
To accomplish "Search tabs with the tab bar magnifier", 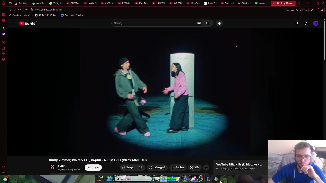I will coord(308,3).
